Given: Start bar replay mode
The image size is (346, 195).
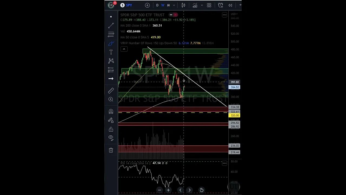Looking at the screenshot, I should (230, 5).
